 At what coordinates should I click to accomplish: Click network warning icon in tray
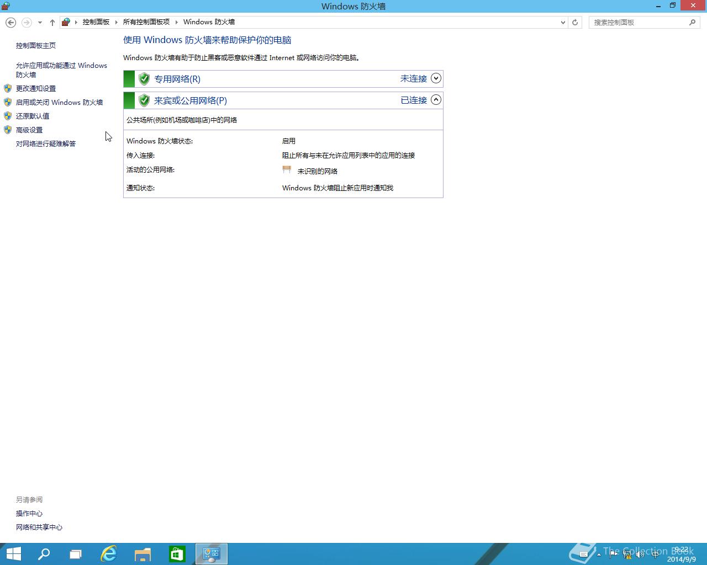tap(627, 555)
